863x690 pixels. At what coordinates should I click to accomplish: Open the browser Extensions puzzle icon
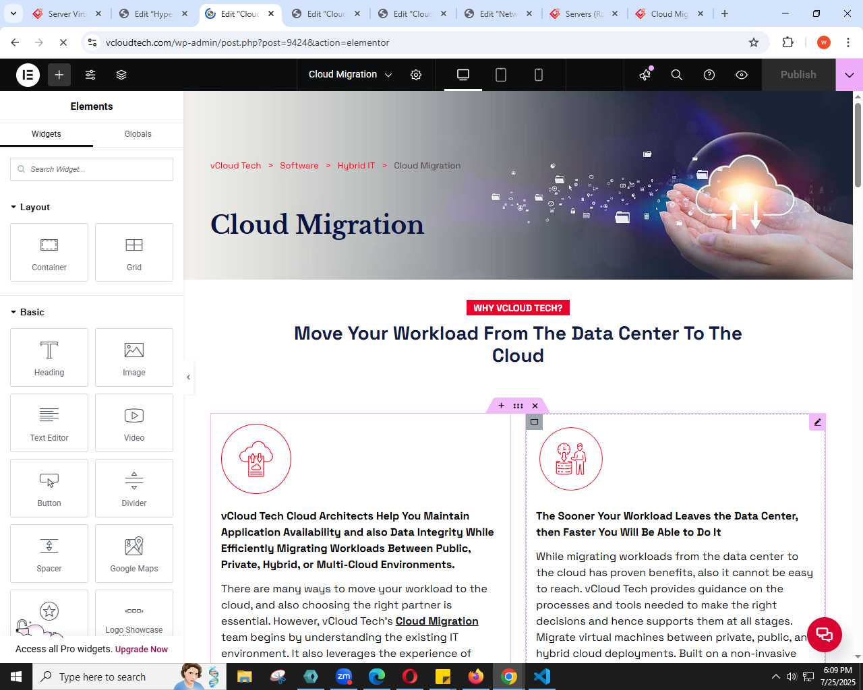coord(787,42)
